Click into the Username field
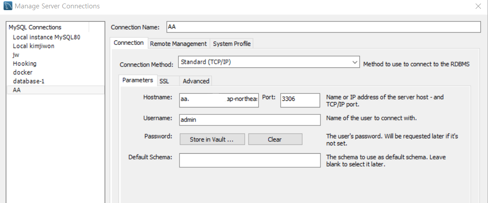This screenshot has width=488, height=203. (250, 120)
